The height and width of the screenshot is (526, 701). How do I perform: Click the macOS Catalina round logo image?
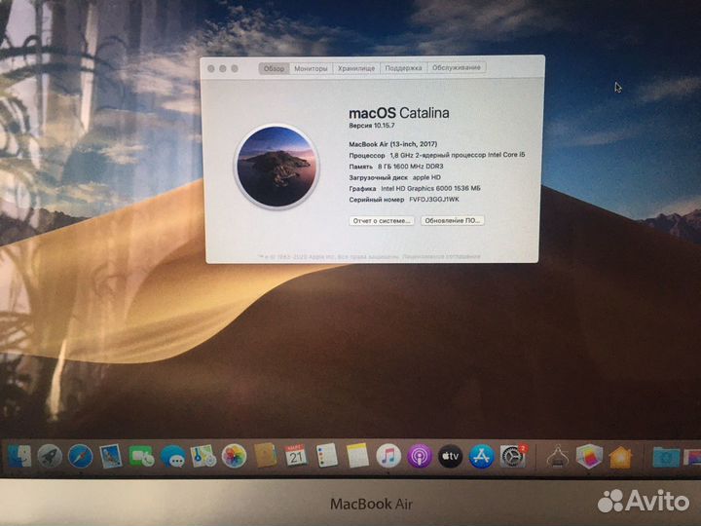point(277,167)
